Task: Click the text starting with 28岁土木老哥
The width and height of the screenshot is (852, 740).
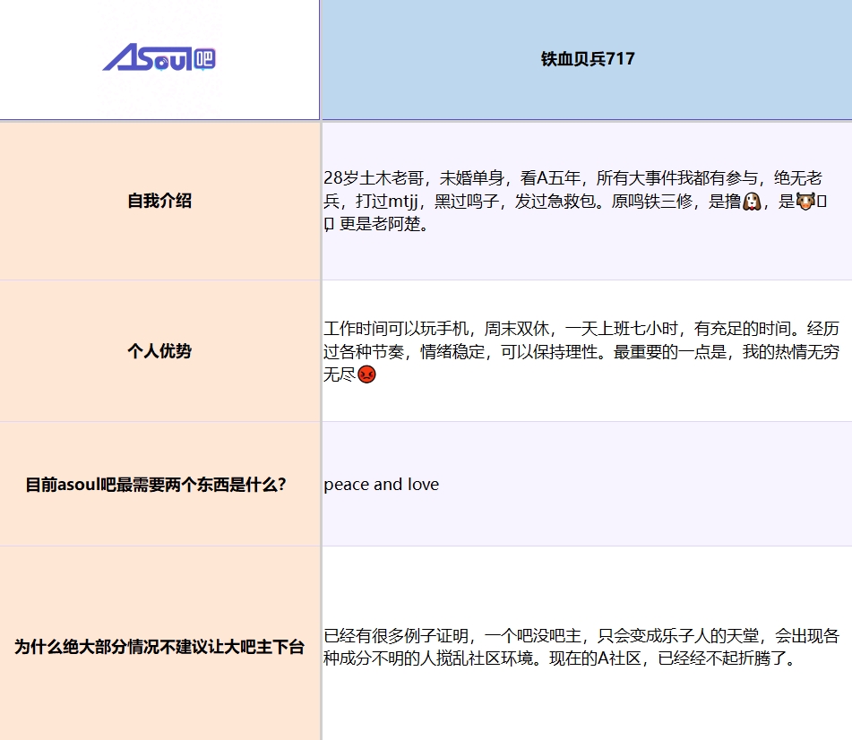Action: tap(575, 201)
